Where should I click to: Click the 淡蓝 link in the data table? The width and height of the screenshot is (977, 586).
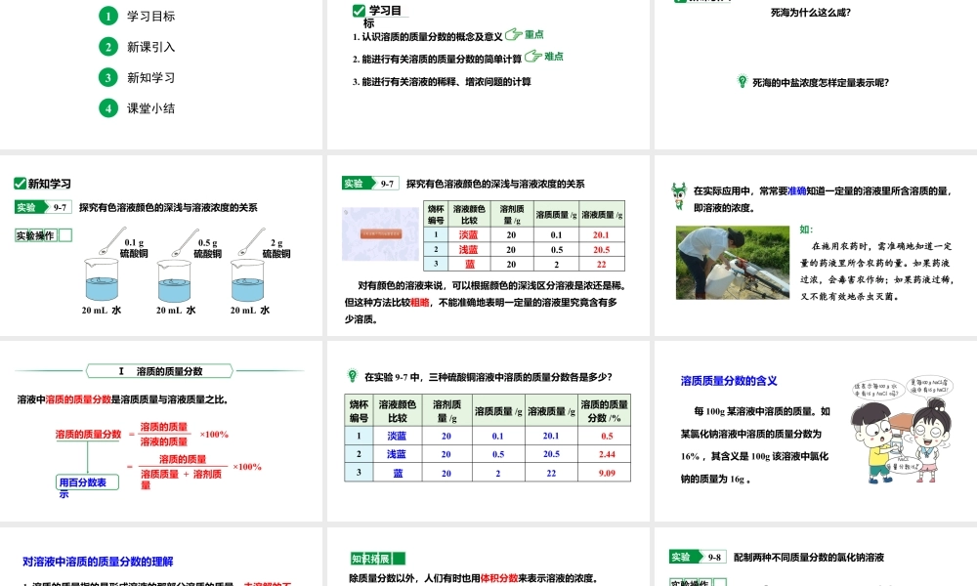pyautogui.click(x=469, y=234)
